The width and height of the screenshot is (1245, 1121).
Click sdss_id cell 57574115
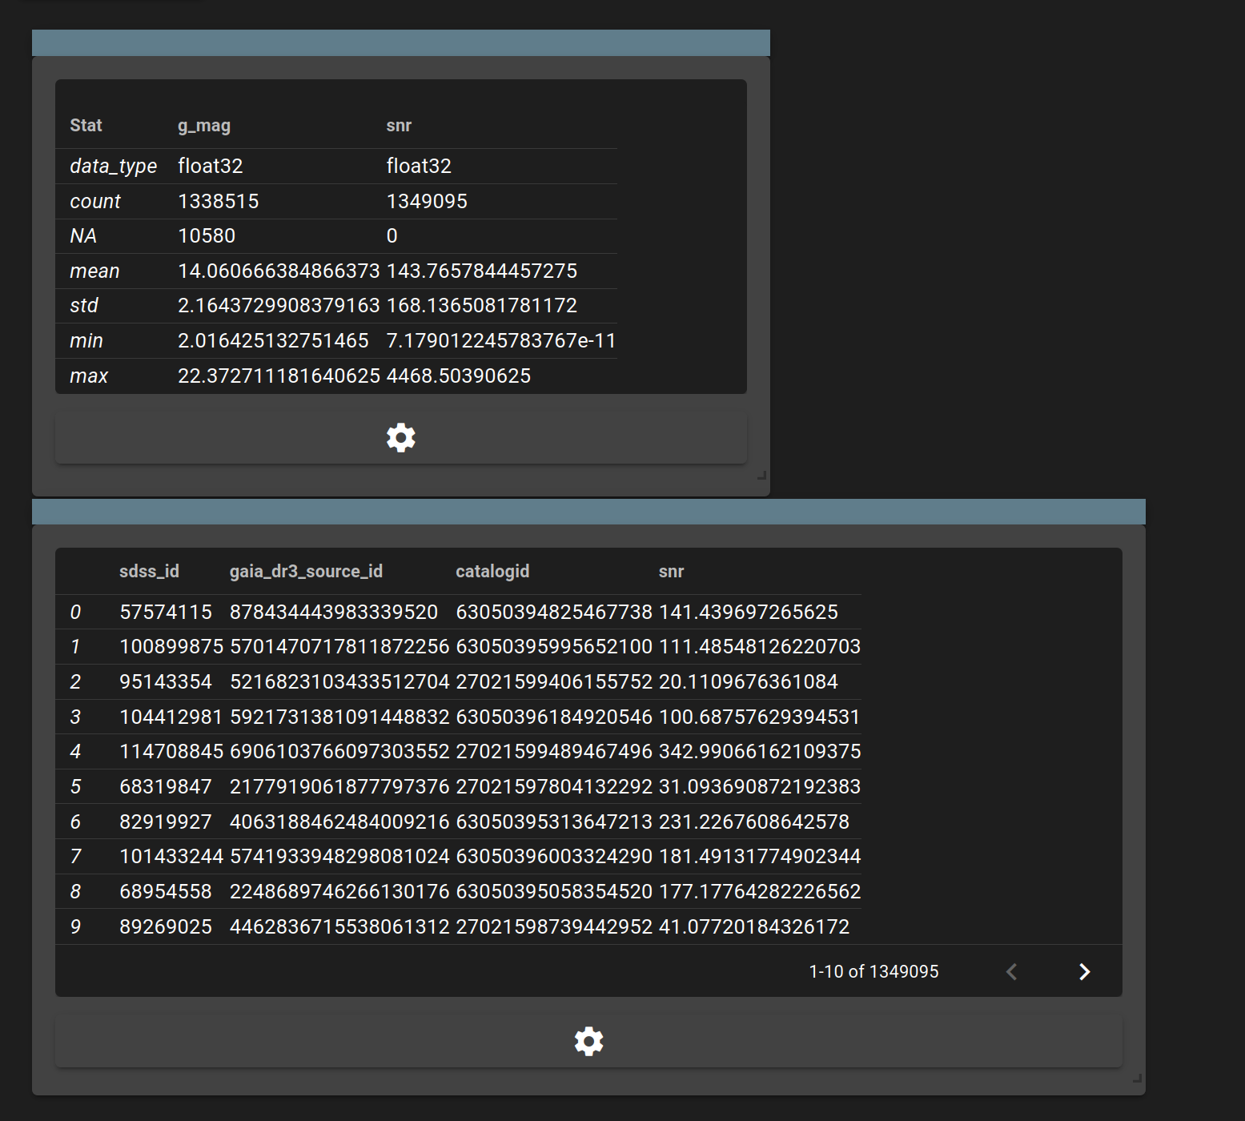(166, 612)
